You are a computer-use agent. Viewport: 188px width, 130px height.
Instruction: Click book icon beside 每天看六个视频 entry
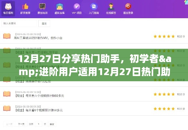[x=7, y=94]
